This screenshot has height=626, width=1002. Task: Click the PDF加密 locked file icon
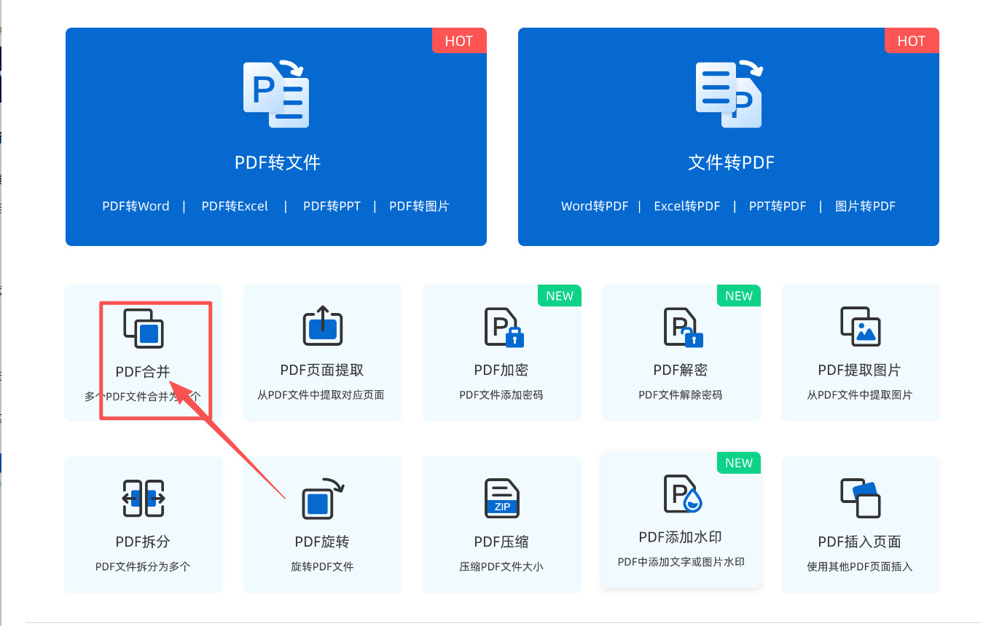click(x=504, y=327)
